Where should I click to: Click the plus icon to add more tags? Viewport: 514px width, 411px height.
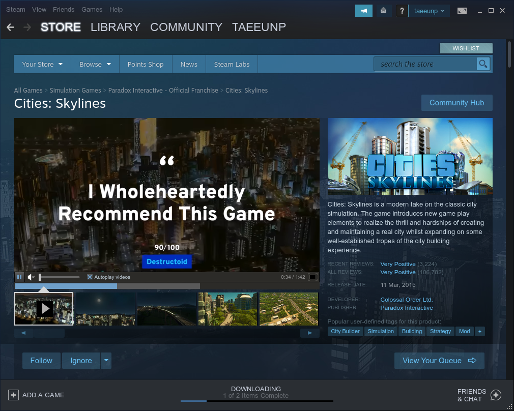click(x=479, y=331)
